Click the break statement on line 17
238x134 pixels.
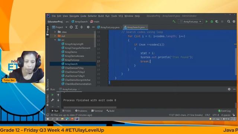(x=145, y=61)
